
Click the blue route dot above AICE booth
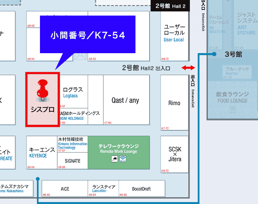pos(38,179)
